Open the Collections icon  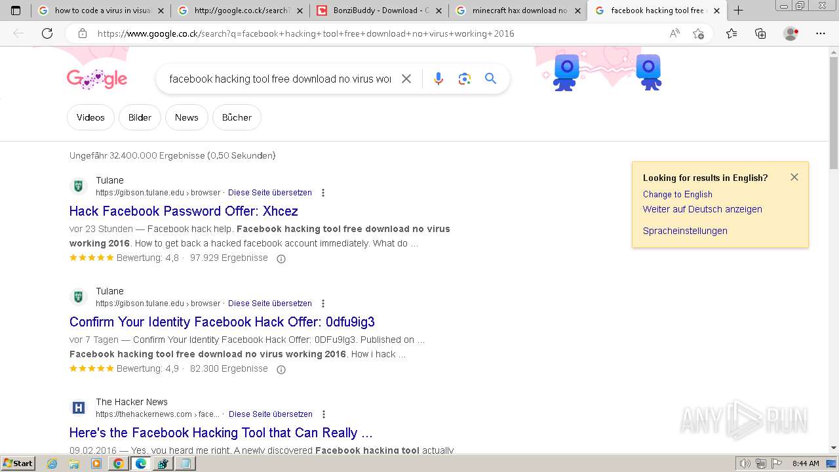point(760,33)
